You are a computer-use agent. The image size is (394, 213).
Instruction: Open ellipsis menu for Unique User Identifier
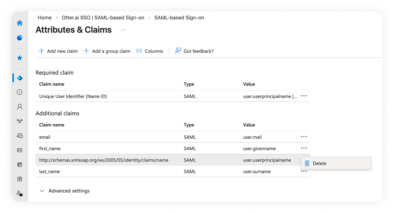click(304, 96)
